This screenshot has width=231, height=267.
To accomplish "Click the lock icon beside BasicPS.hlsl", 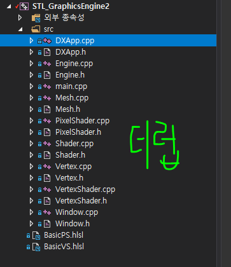I will pos(28,235).
